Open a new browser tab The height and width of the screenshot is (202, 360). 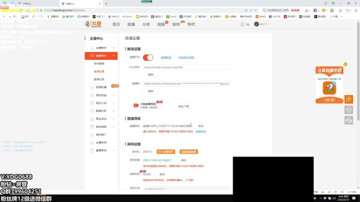[106, 4]
